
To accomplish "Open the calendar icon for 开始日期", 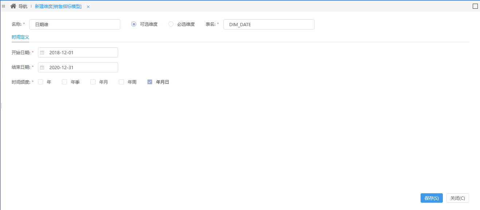I will [x=42, y=52].
